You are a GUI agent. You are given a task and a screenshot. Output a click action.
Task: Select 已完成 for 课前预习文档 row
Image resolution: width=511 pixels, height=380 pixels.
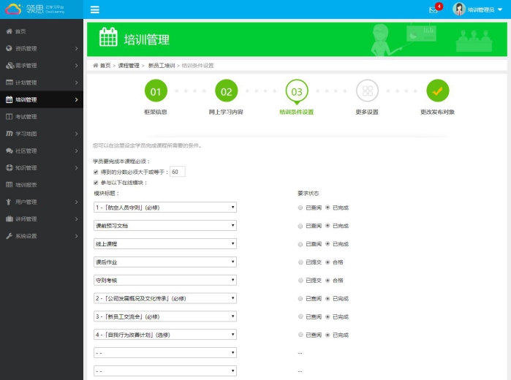tap(328, 226)
